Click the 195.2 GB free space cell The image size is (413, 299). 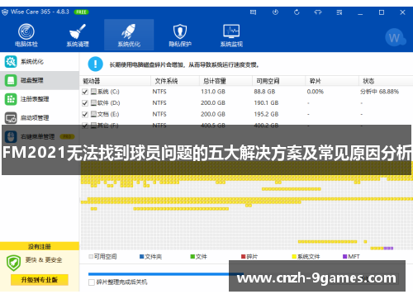pyautogui.click(x=266, y=114)
